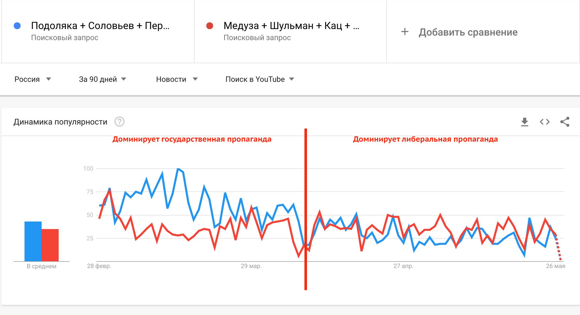Image resolution: width=580 pixels, height=315 pixels.
Task: Select the Медуза + Шульман search term card
Action: click(x=290, y=30)
